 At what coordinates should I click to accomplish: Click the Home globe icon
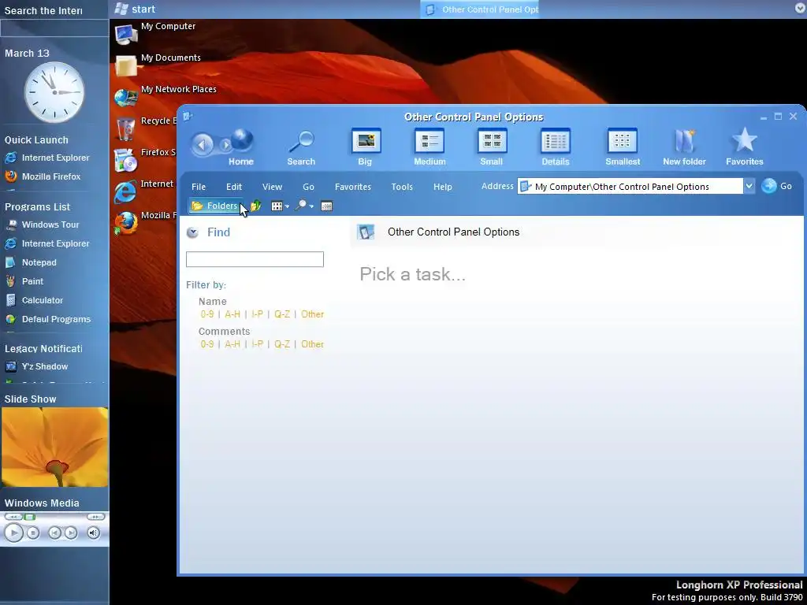point(241,141)
